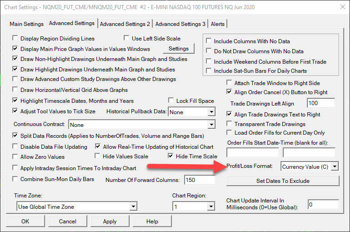350x232 pixels.
Task: Switch to the Alerts tab
Action: [218, 24]
